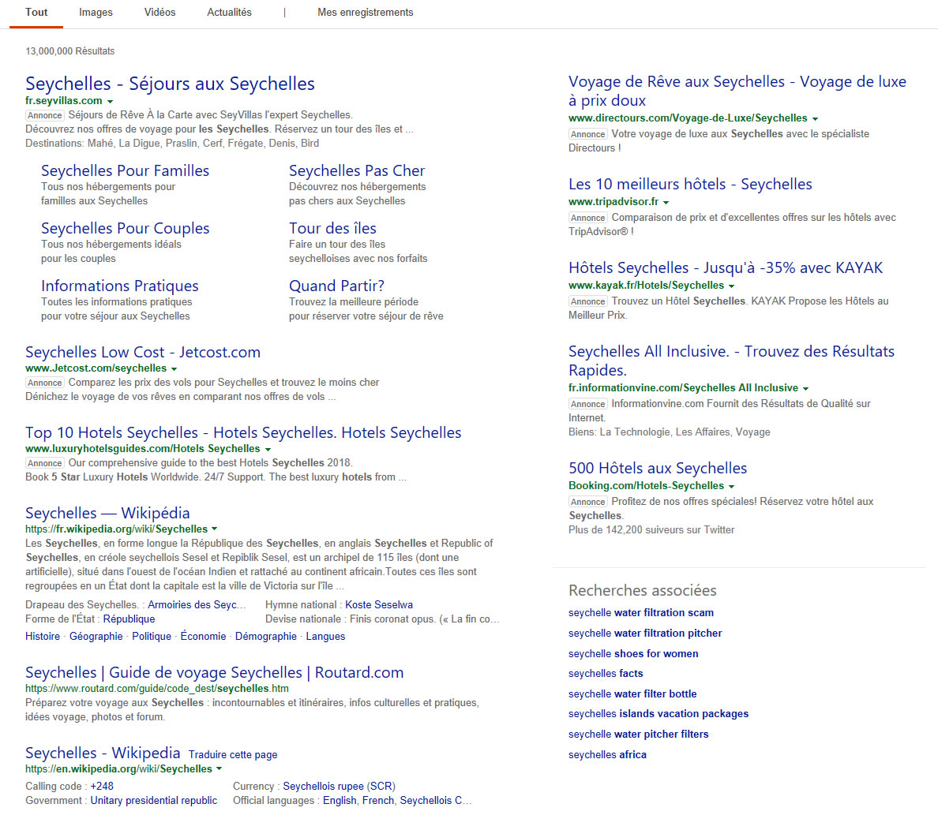The width and height of the screenshot is (938, 815).
Task: Visit the Tour des îles sitelink
Action: [332, 229]
